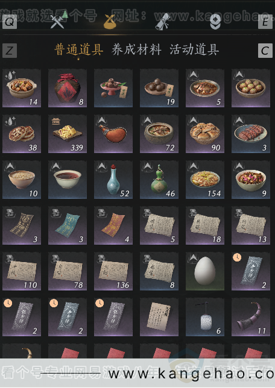Click the E key next-category button
This screenshot has height=388, width=275.
click(265, 22)
